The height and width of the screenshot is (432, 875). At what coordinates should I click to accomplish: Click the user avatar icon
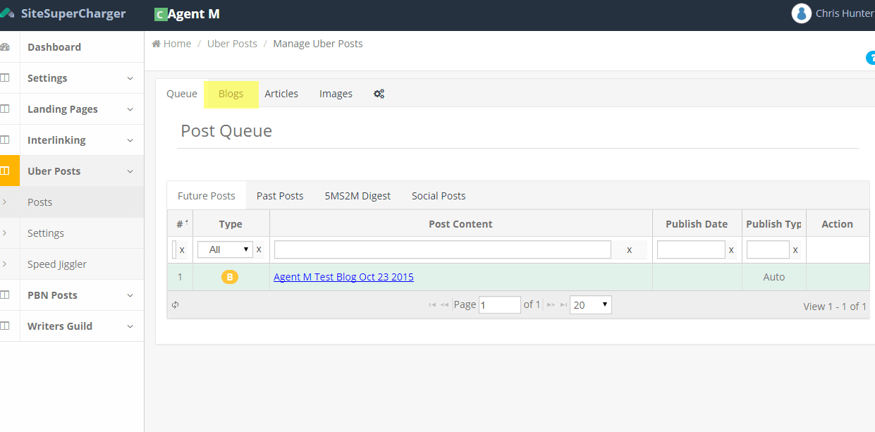pos(801,13)
